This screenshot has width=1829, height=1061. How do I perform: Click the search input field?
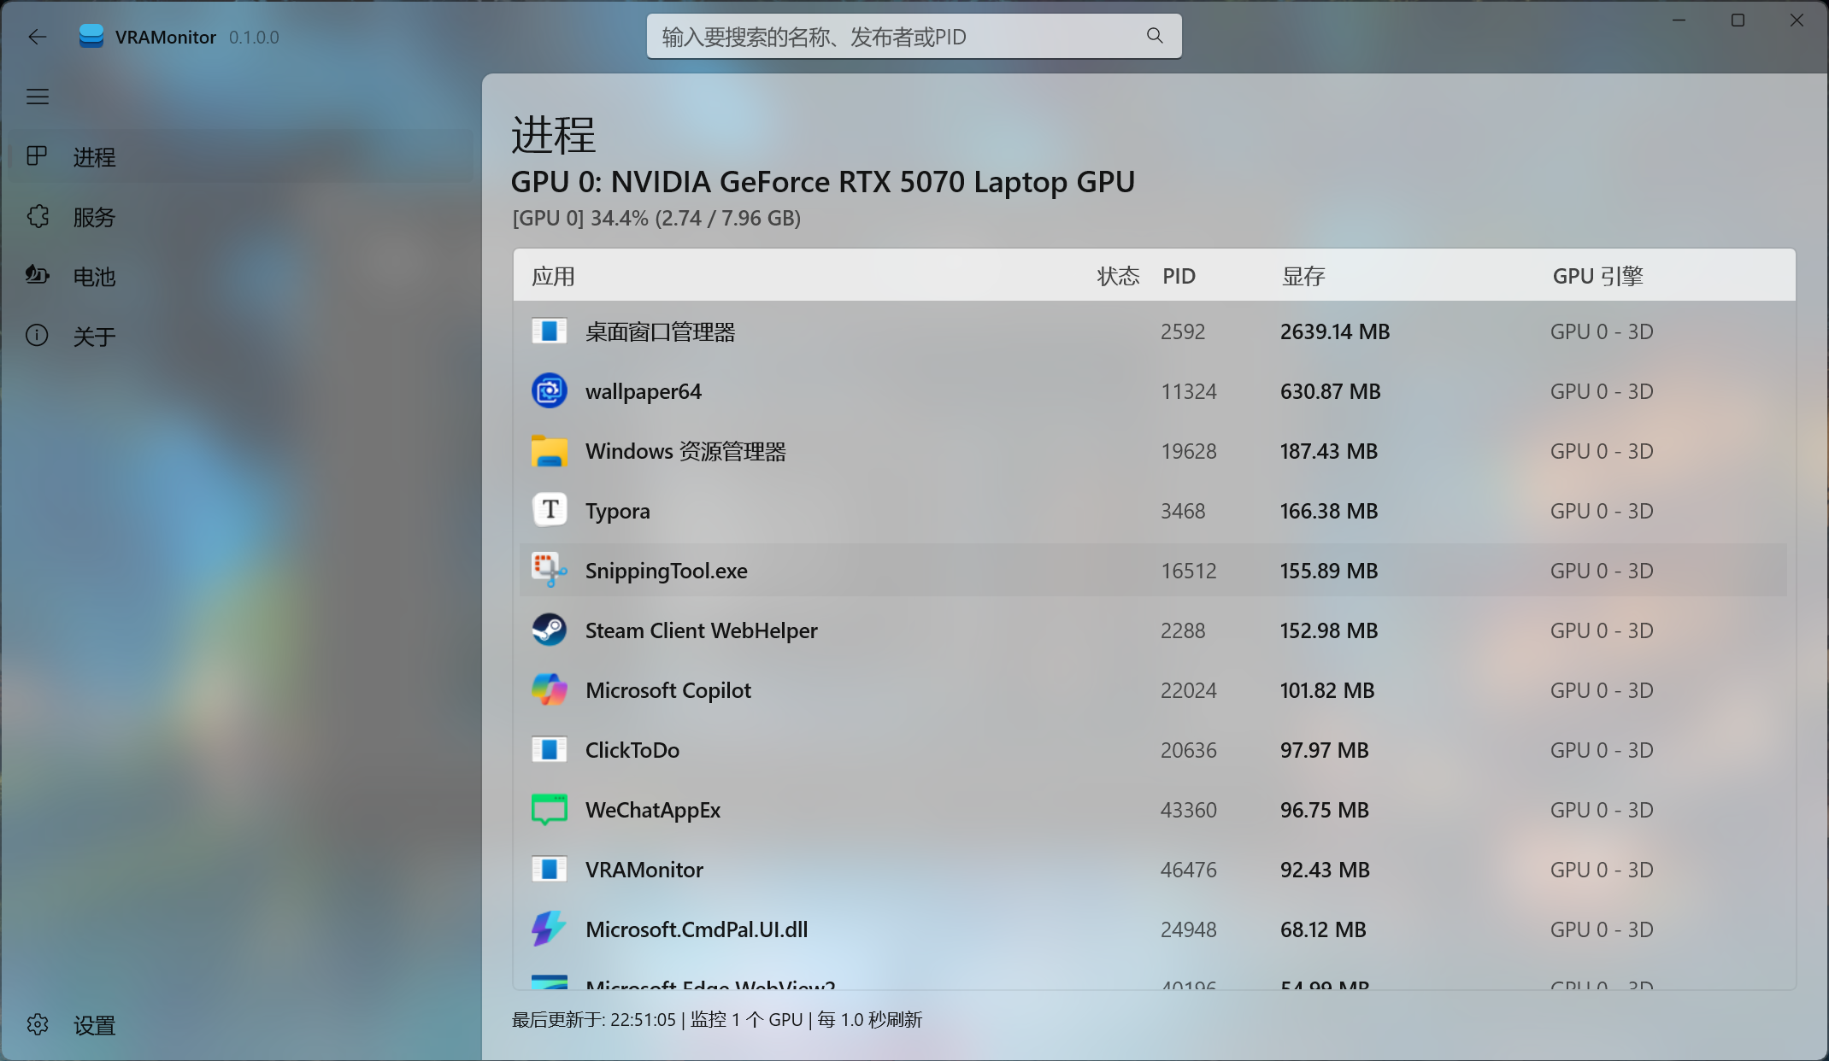point(897,37)
